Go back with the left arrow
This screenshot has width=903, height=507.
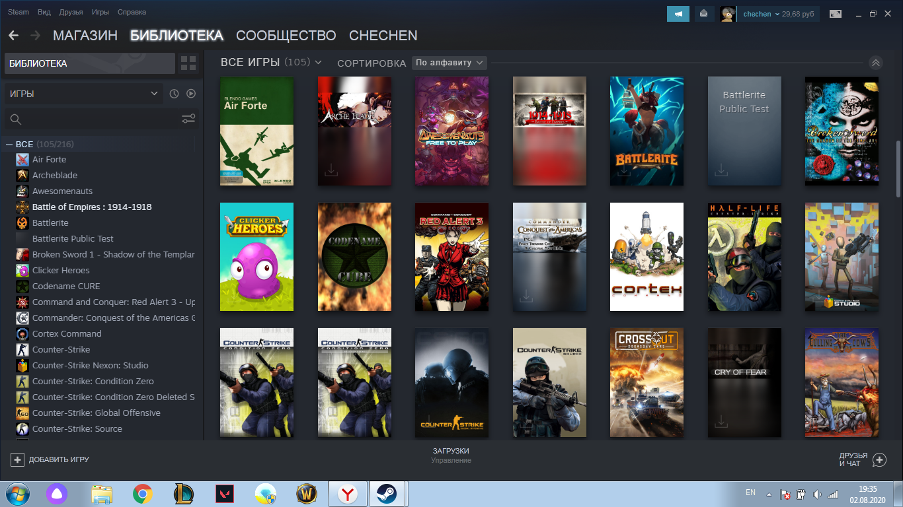click(x=13, y=36)
